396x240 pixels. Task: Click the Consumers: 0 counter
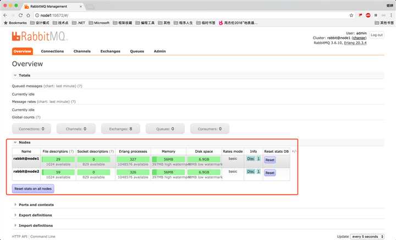[x=210, y=129]
